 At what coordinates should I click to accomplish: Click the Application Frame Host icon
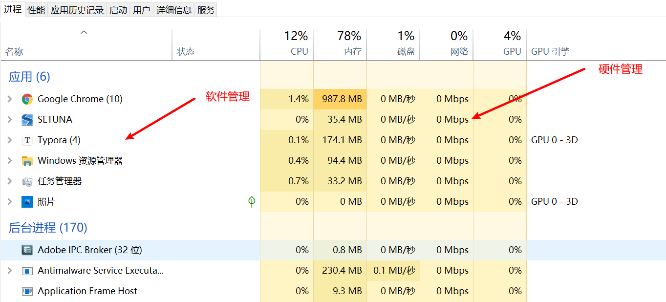27,291
